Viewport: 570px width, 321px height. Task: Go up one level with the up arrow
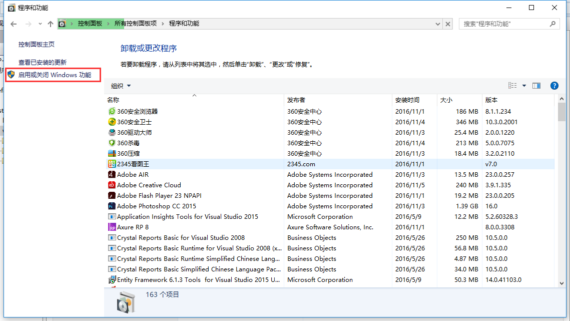(50, 24)
